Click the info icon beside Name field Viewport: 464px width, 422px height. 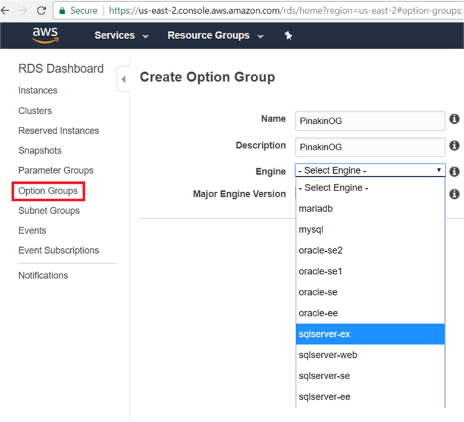tap(454, 119)
